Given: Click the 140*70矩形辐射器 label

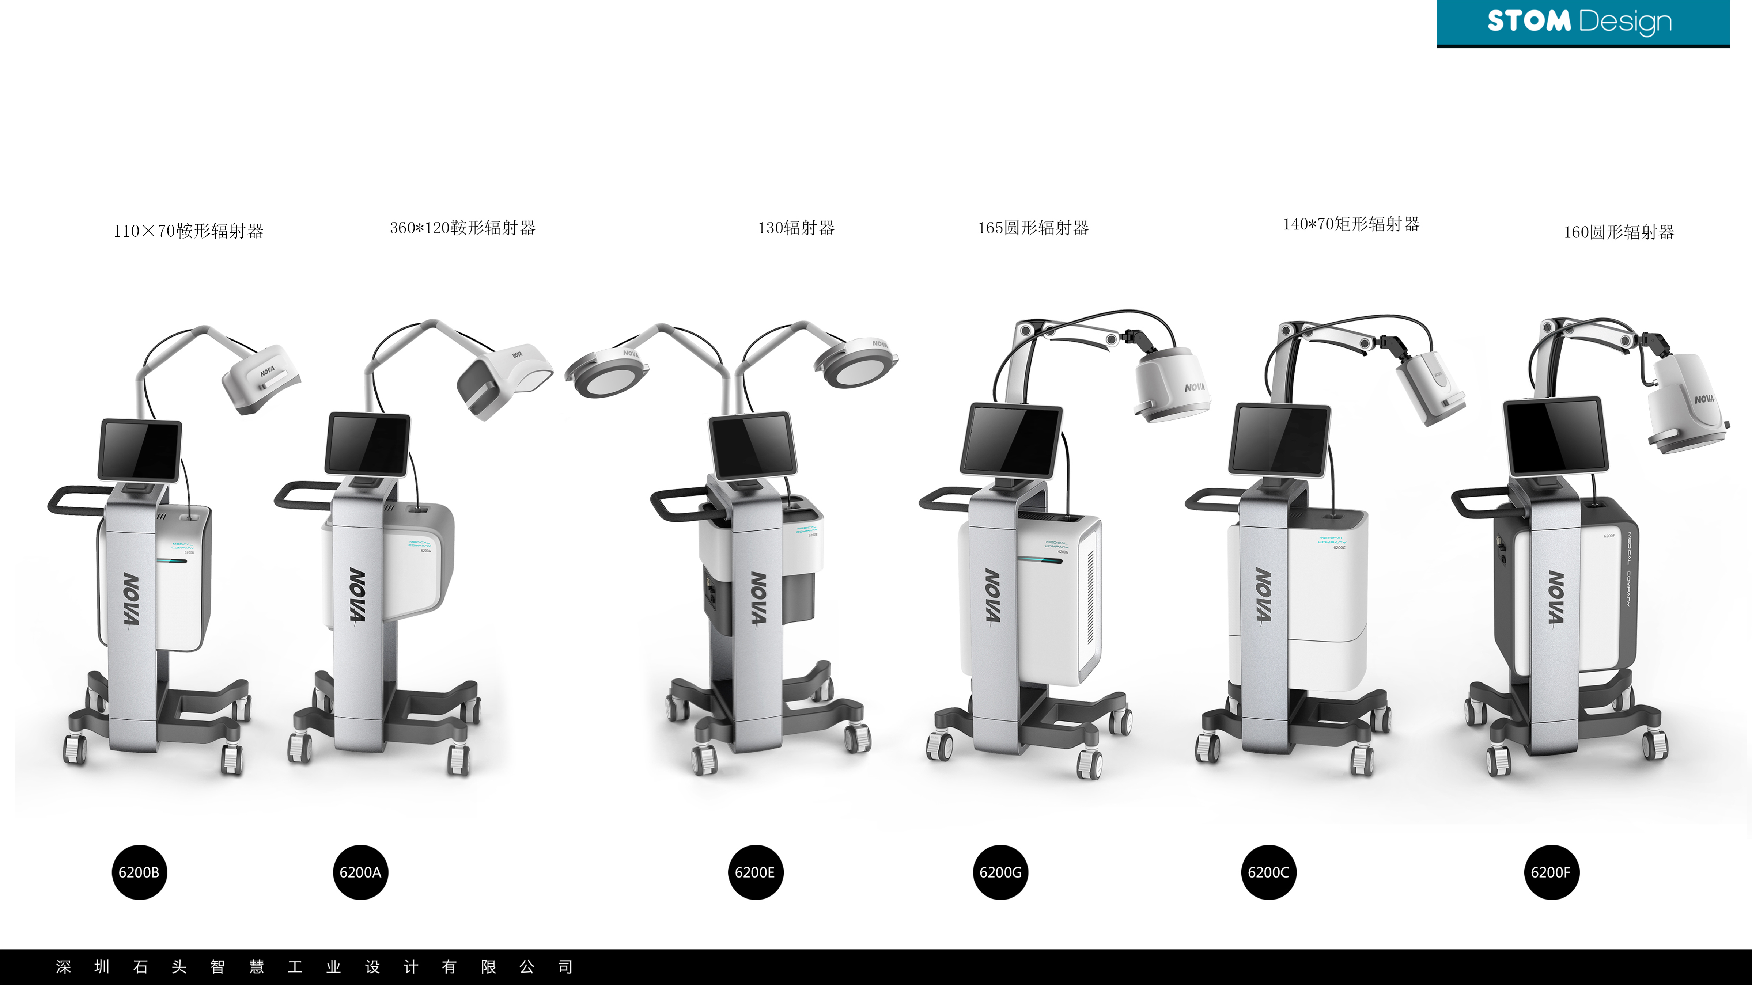Looking at the screenshot, I should [x=1351, y=224].
